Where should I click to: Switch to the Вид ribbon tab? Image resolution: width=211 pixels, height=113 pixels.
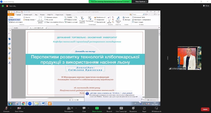tap(36, 15)
